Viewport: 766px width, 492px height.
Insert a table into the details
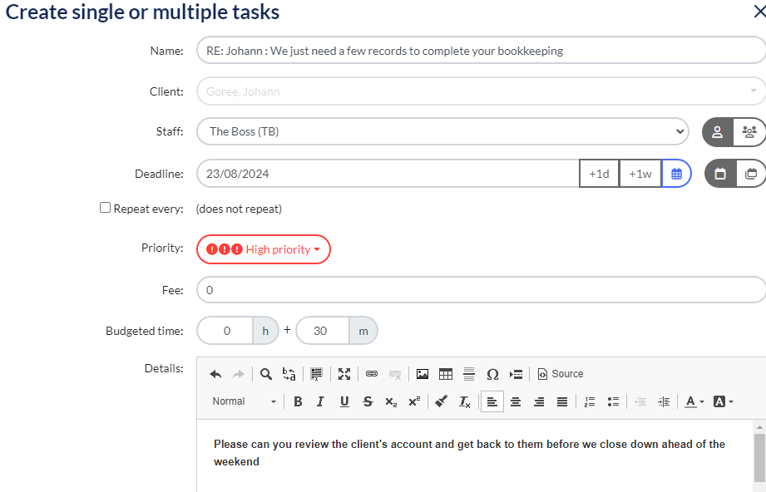(446, 374)
